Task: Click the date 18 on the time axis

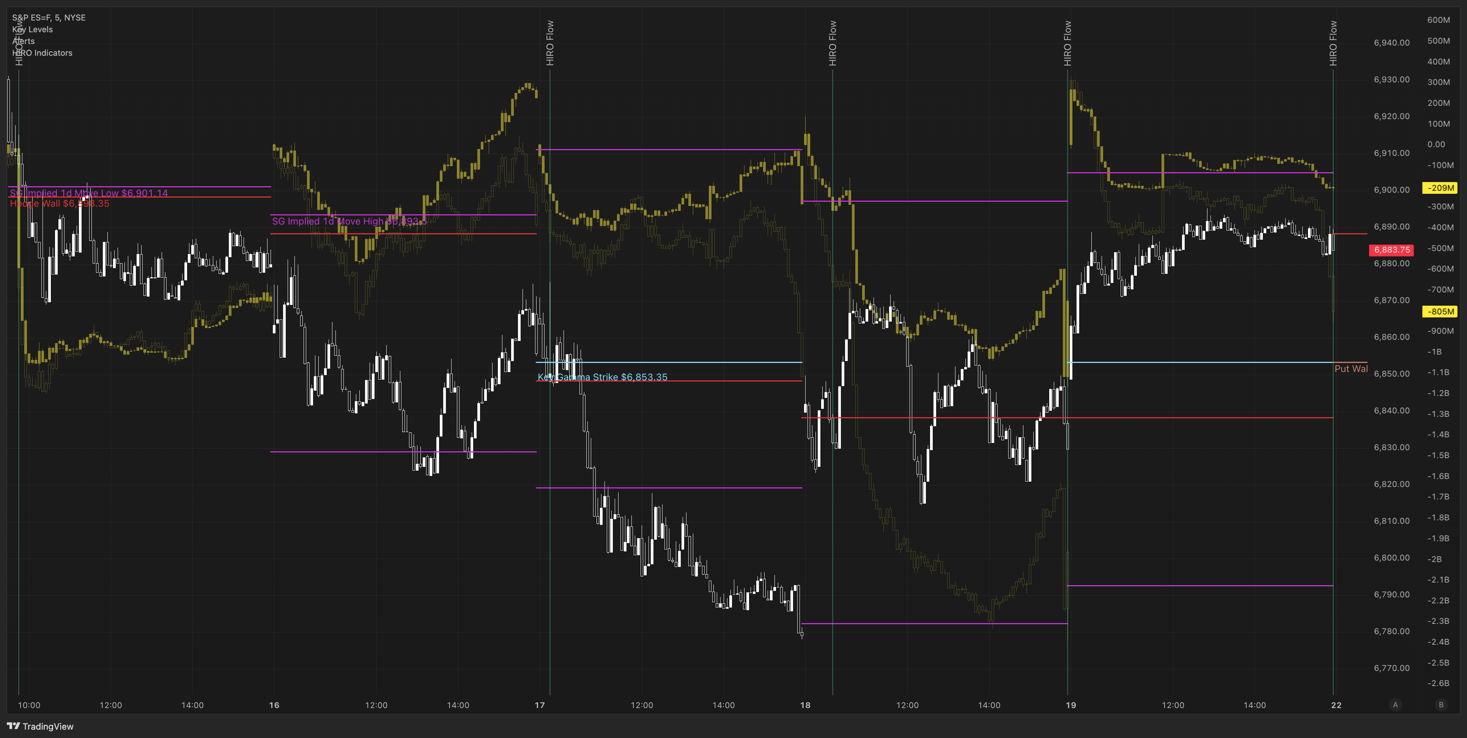Action: click(805, 705)
